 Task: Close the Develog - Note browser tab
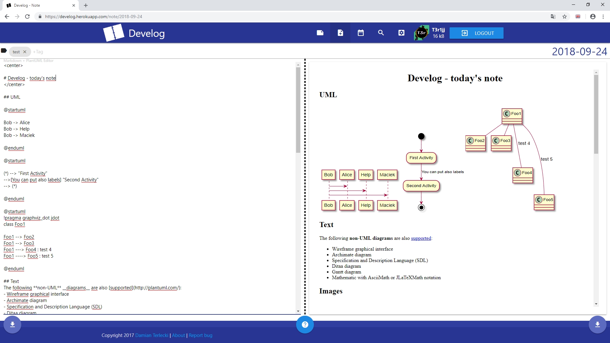74,5
